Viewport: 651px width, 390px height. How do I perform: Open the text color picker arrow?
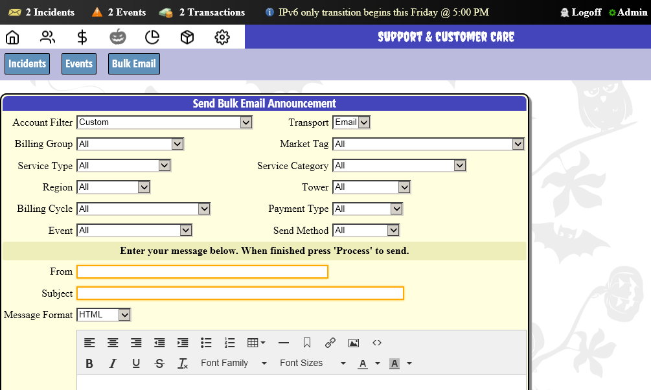coord(378,363)
